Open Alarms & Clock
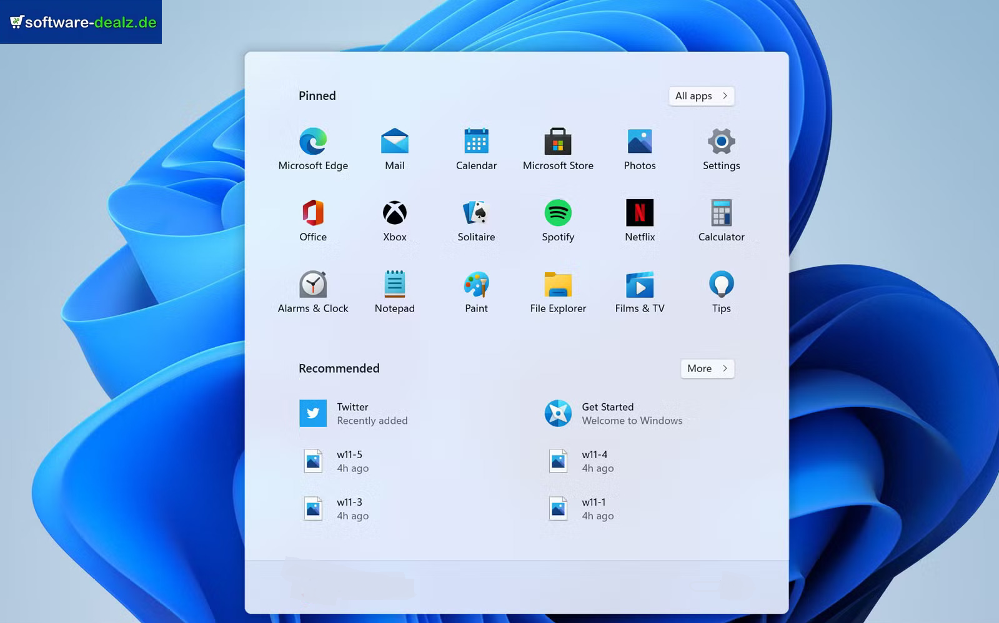This screenshot has height=623, width=999. click(313, 292)
